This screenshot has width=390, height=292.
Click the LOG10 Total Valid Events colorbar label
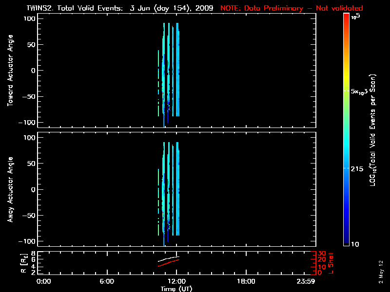[x=373, y=130]
